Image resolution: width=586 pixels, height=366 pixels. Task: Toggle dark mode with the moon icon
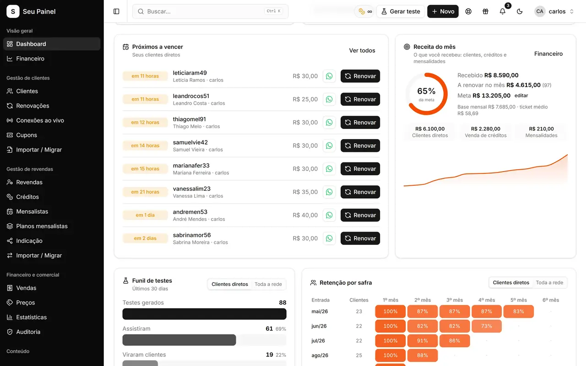(520, 11)
